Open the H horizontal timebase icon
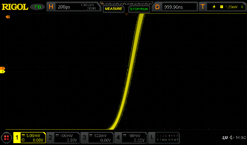The image size is (247, 145). (51, 7)
